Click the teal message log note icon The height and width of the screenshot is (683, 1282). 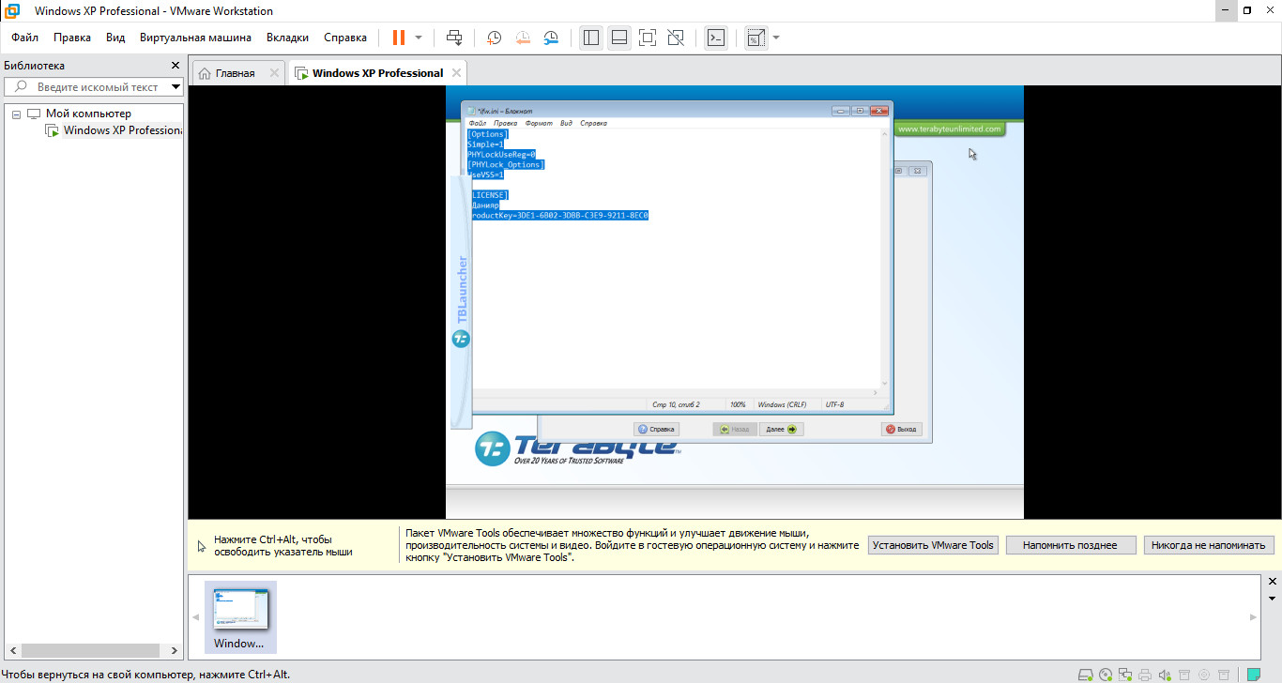(x=1254, y=674)
